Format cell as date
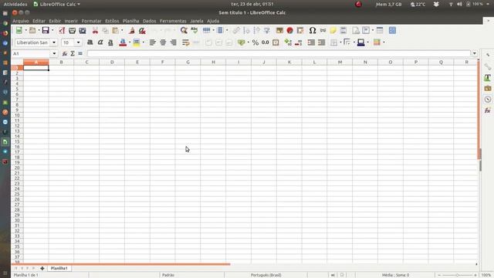This screenshot has height=278, width=494. [x=276, y=42]
